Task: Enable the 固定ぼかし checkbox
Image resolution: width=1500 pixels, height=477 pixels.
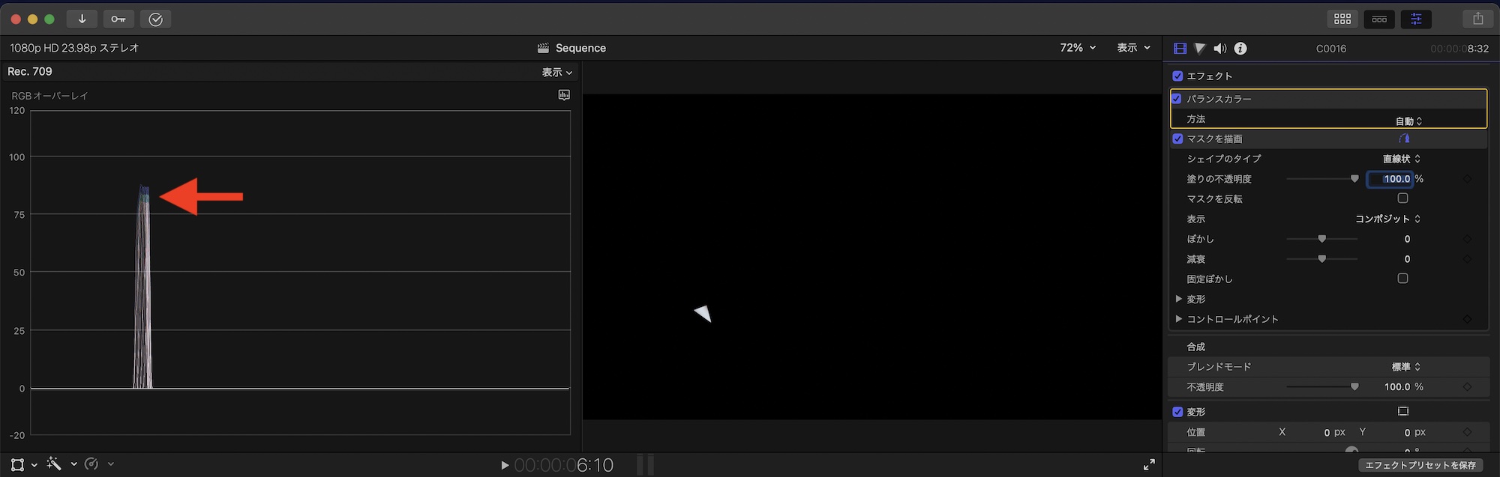Action: click(1402, 279)
